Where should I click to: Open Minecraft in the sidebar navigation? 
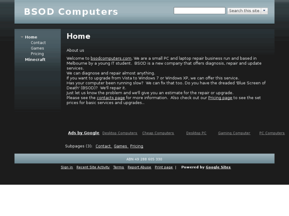point(35,59)
